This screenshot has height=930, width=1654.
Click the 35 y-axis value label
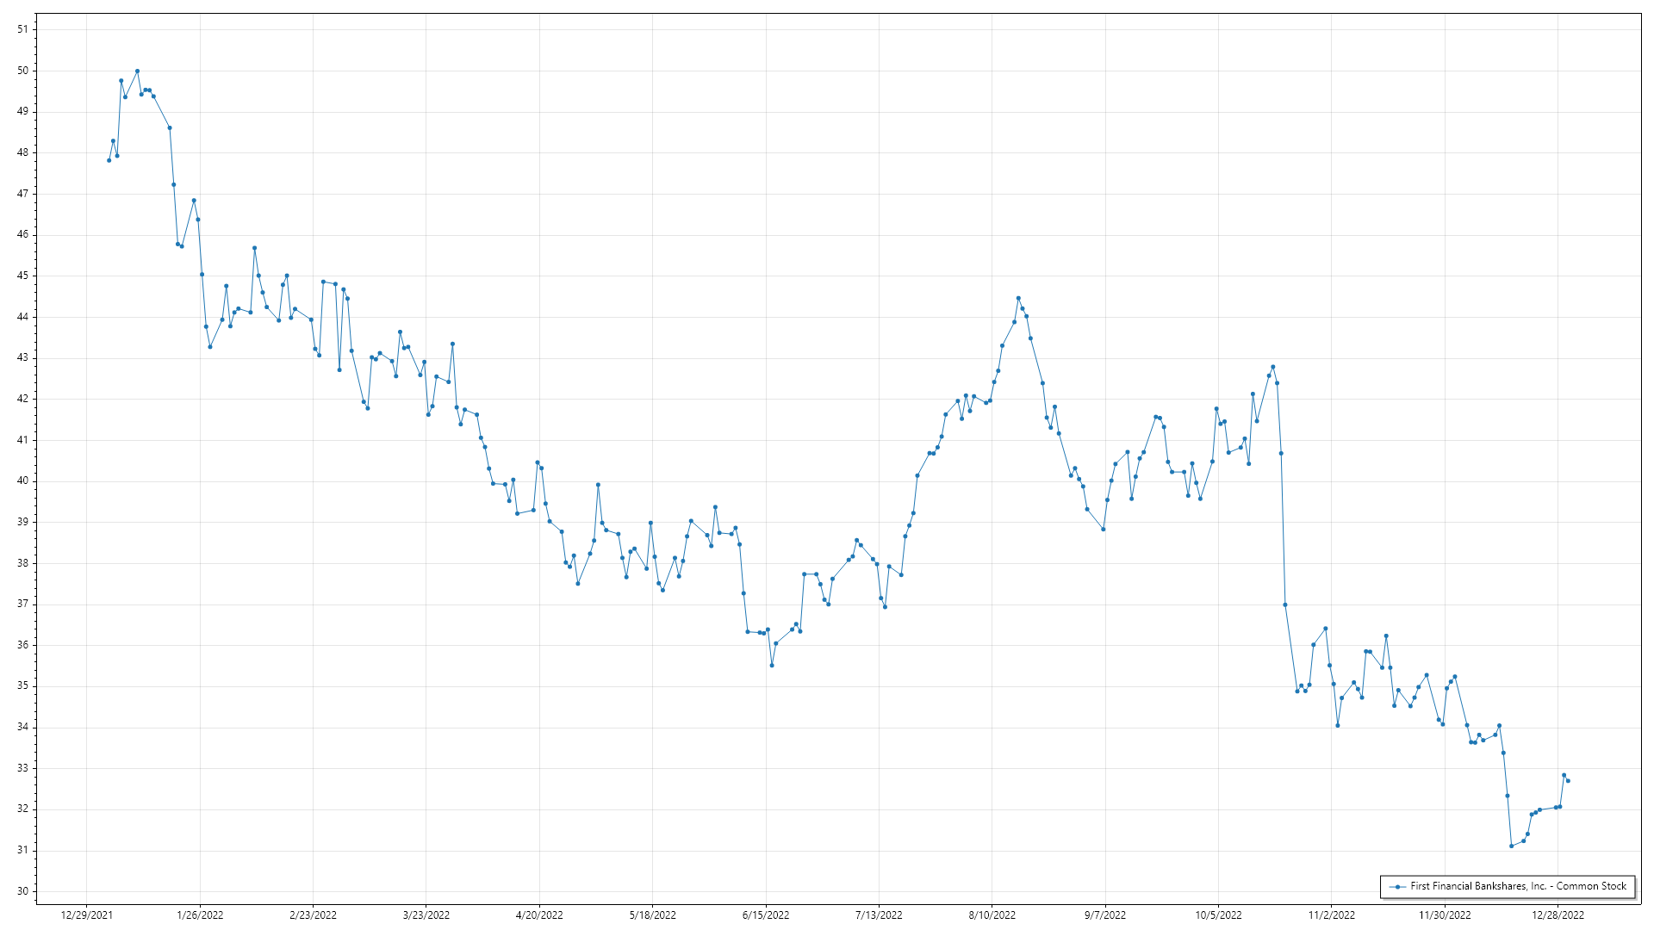[22, 686]
